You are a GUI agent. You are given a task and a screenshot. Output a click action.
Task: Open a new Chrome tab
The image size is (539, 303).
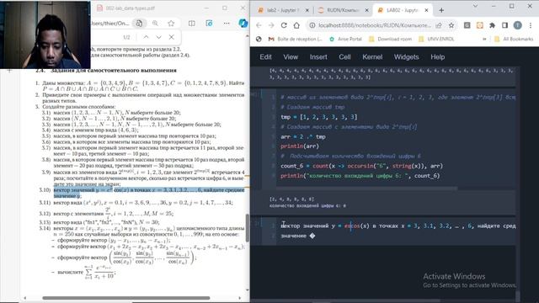(441, 10)
